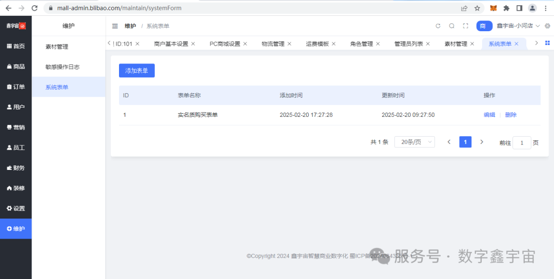This screenshot has width=554, height=279.
Task: Close the 运费模板 tab
Action: [333, 44]
